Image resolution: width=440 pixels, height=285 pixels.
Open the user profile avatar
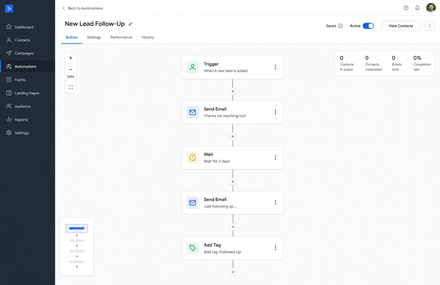tap(431, 8)
